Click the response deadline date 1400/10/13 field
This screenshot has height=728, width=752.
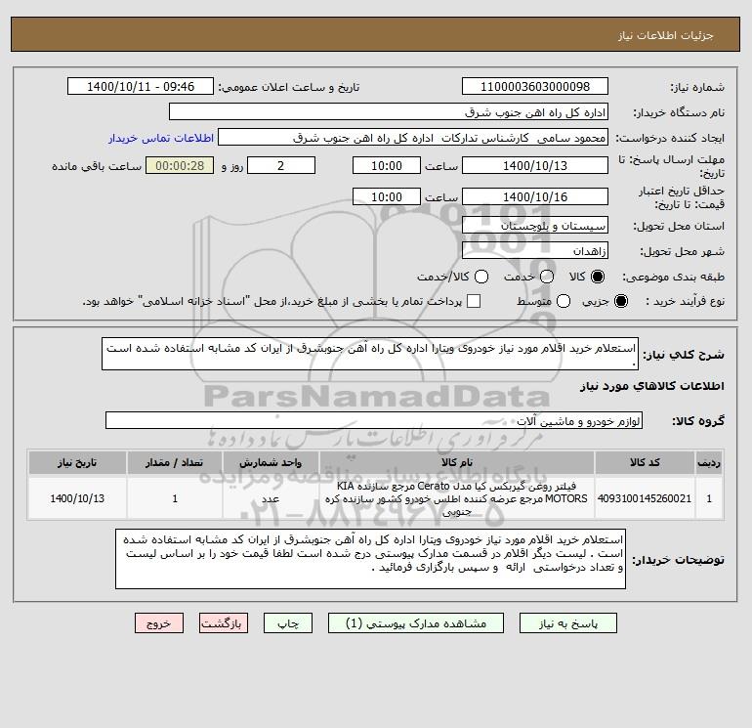coord(535,165)
